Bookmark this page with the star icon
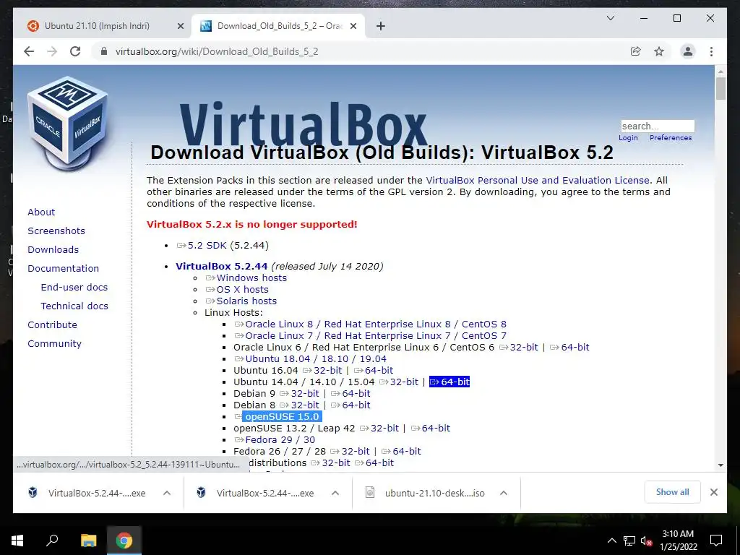This screenshot has height=555, width=740. [x=659, y=51]
